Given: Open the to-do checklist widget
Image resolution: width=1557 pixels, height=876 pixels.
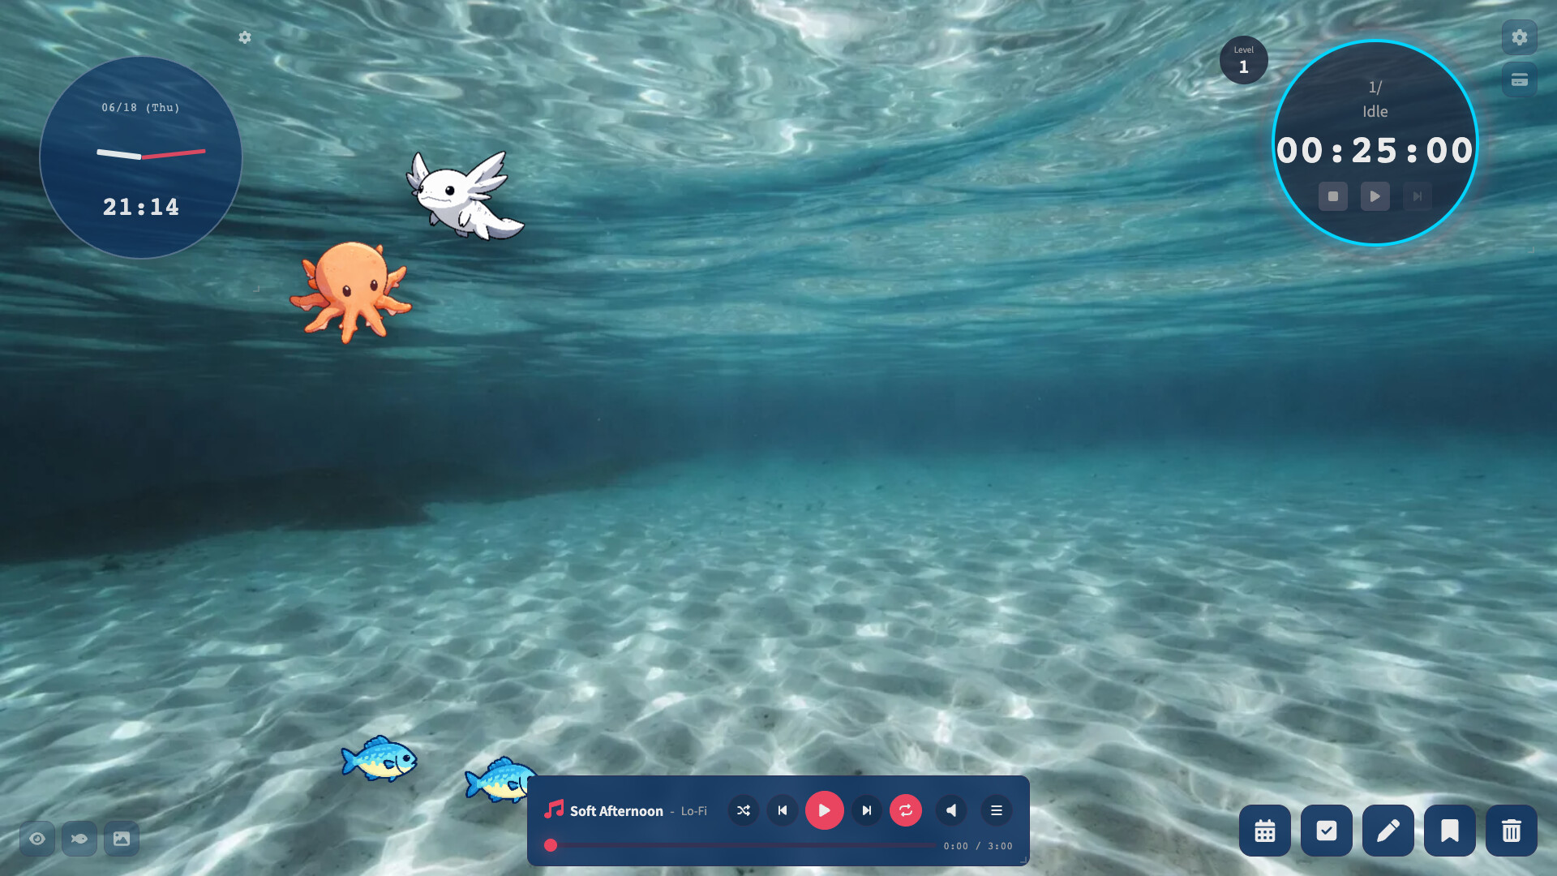Looking at the screenshot, I should [1327, 831].
